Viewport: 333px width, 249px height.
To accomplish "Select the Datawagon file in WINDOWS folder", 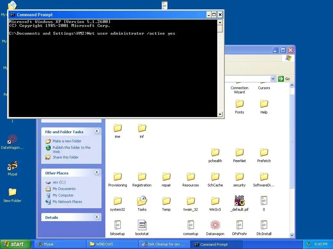I will point(215,228).
